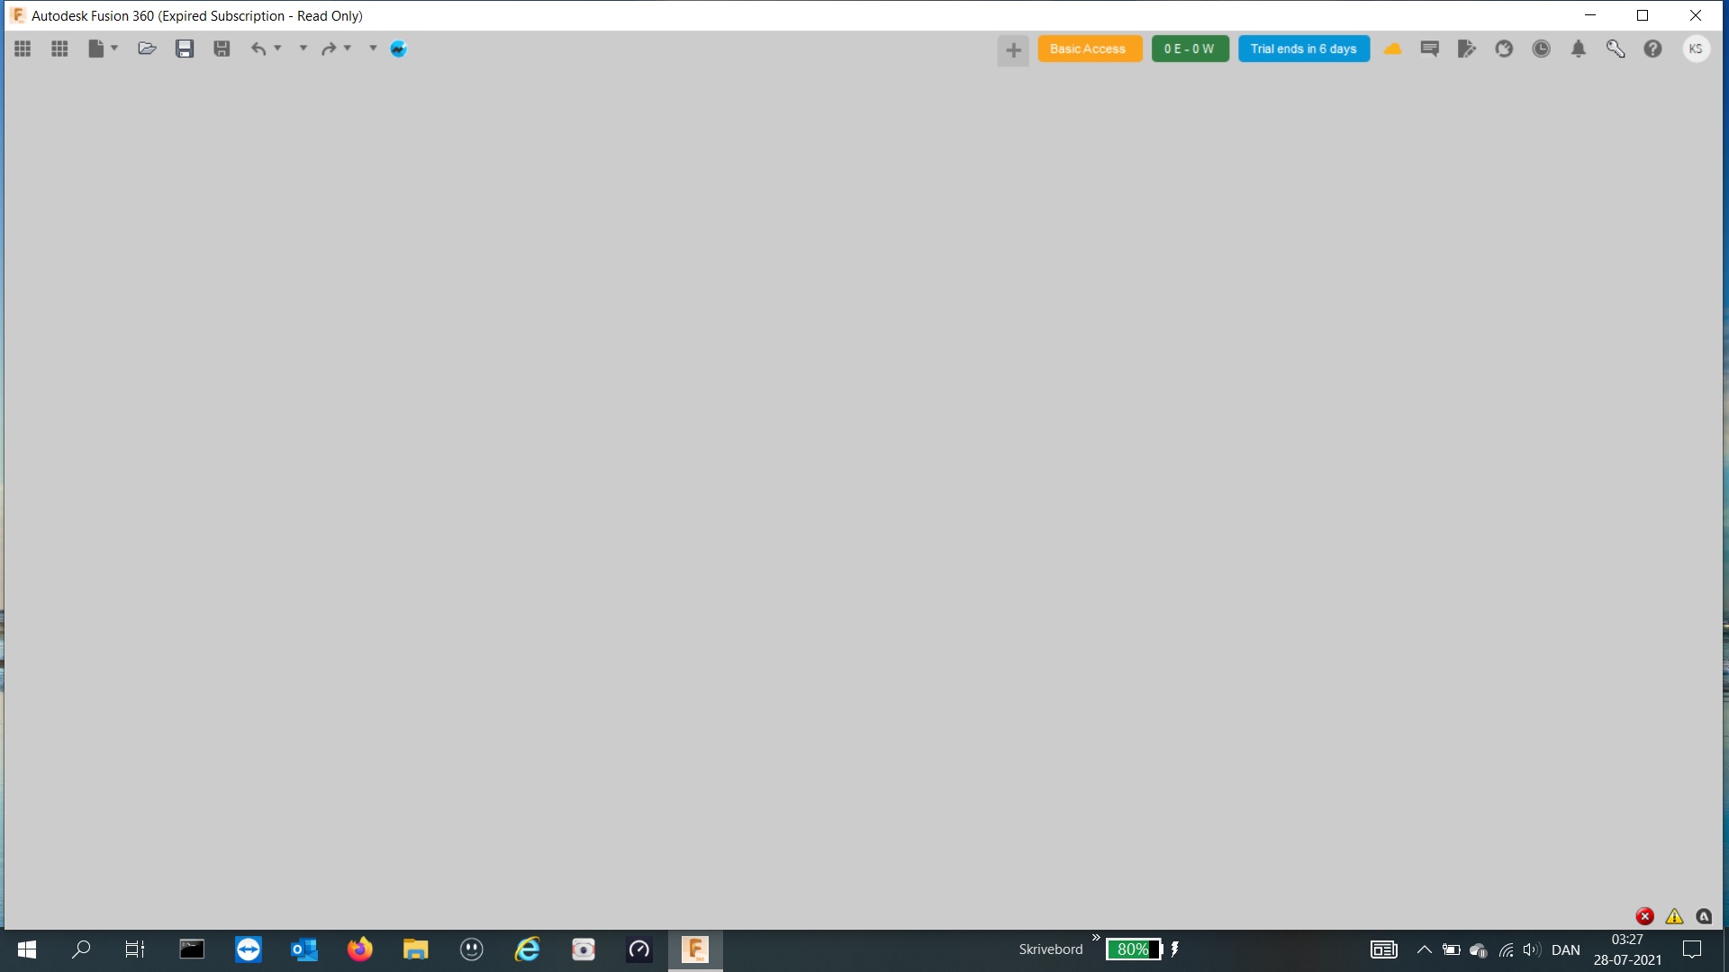Click the Save As floppy icon
1729x972 pixels.
[222, 49]
